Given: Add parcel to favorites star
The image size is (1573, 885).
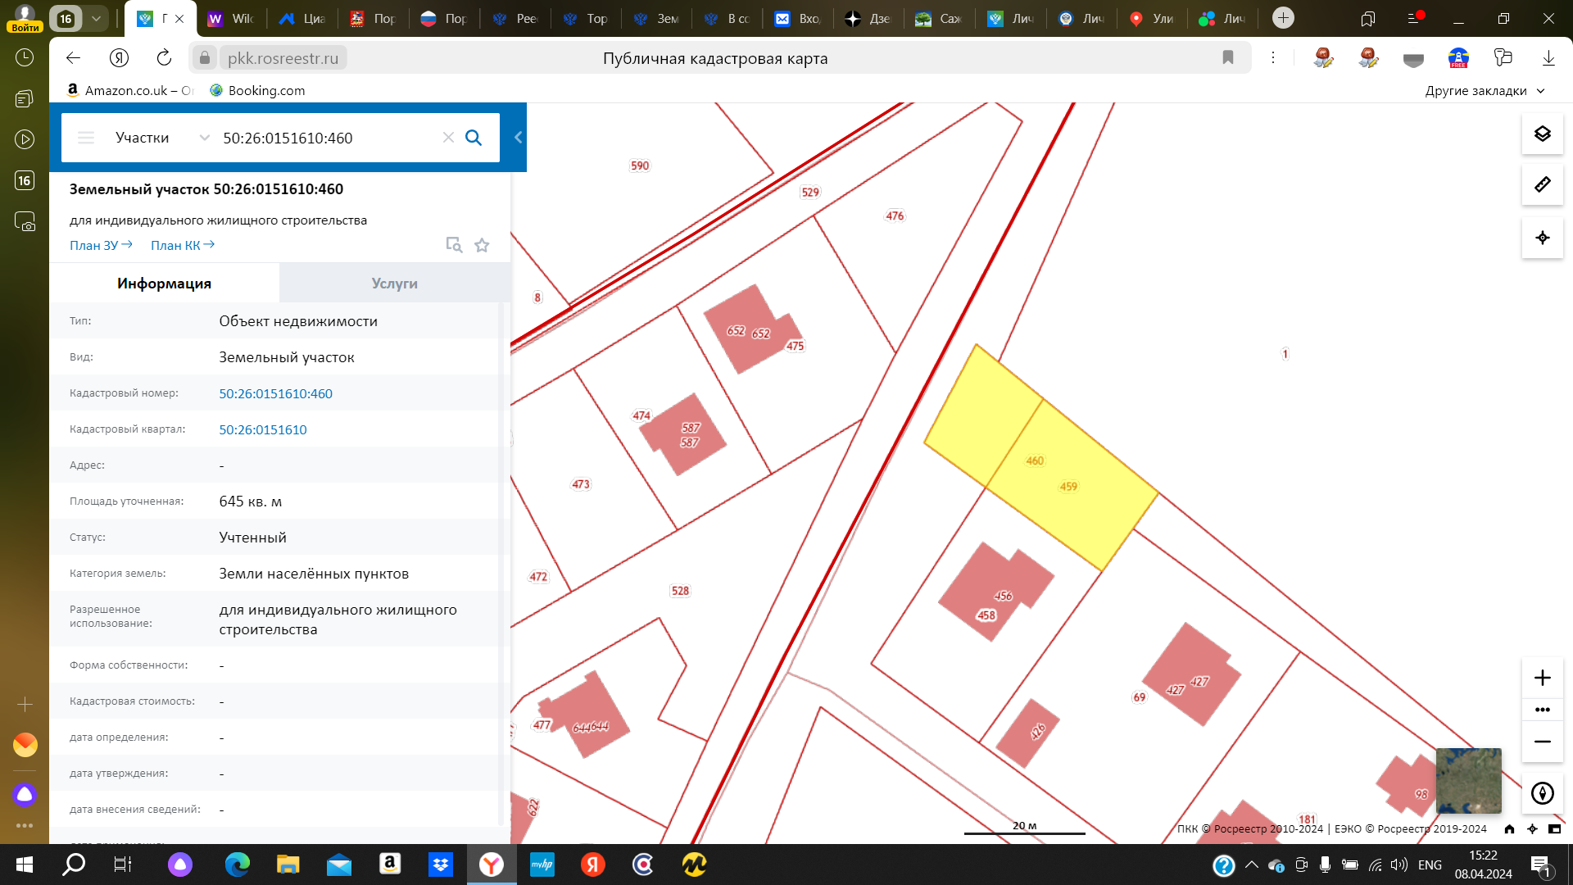Looking at the screenshot, I should [482, 245].
